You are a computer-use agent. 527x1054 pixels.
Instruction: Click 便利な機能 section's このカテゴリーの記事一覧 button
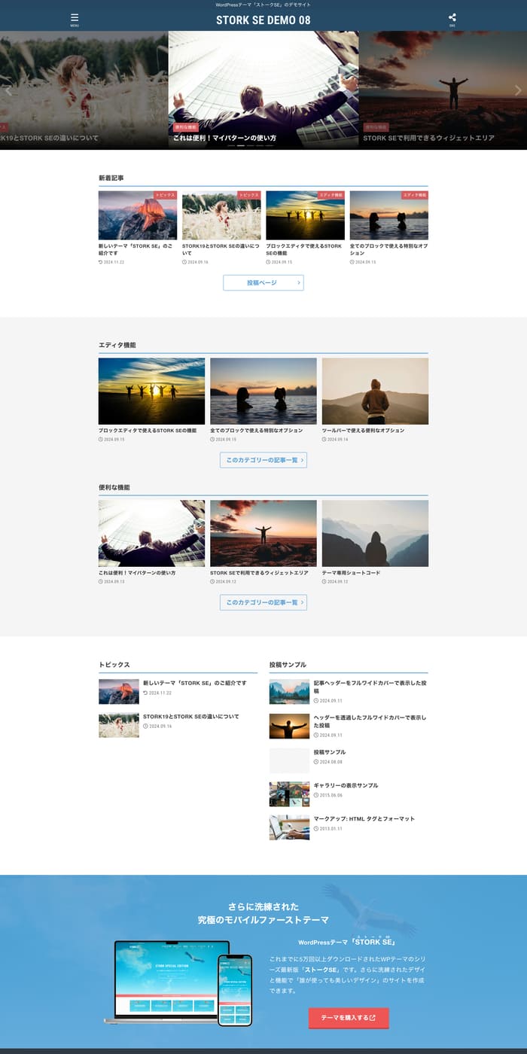tap(263, 602)
